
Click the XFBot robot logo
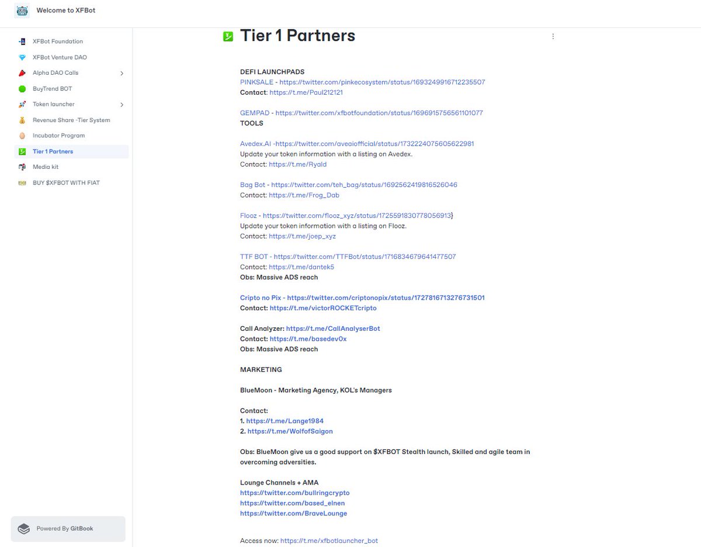[22, 11]
